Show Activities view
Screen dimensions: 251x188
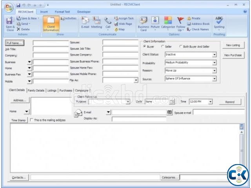[x=68, y=18]
